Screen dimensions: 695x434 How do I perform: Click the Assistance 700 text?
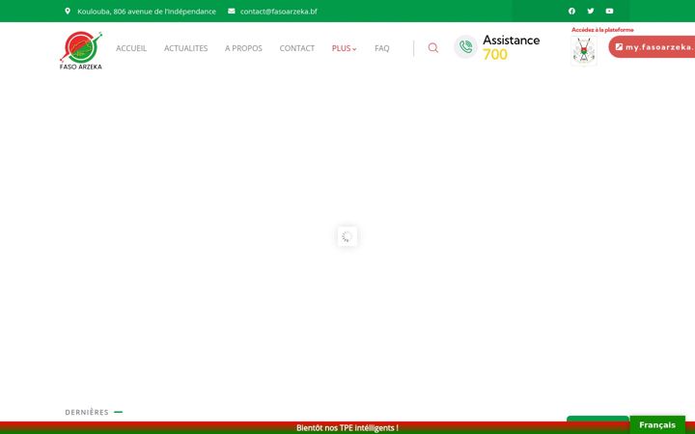coord(511,47)
